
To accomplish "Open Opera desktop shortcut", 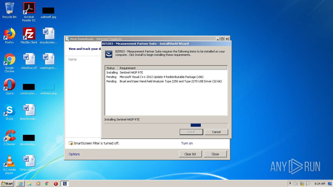I will (x=9, y=87).
